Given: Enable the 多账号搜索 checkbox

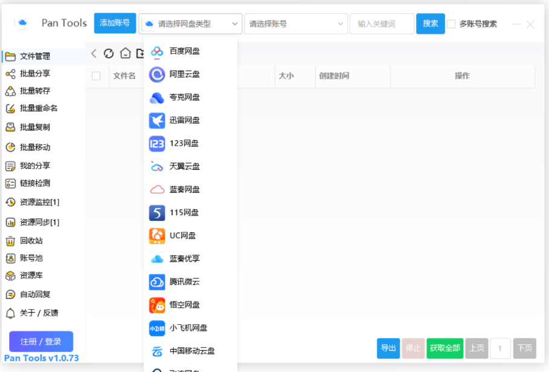Looking at the screenshot, I should 451,24.
